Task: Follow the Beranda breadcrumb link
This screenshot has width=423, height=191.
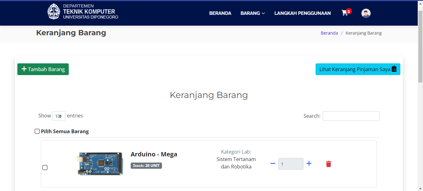Action: point(329,33)
